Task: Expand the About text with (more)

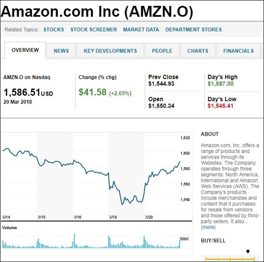Action: (209, 227)
